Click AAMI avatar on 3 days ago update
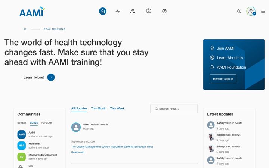This screenshot has height=168, width=269. tap(211, 125)
